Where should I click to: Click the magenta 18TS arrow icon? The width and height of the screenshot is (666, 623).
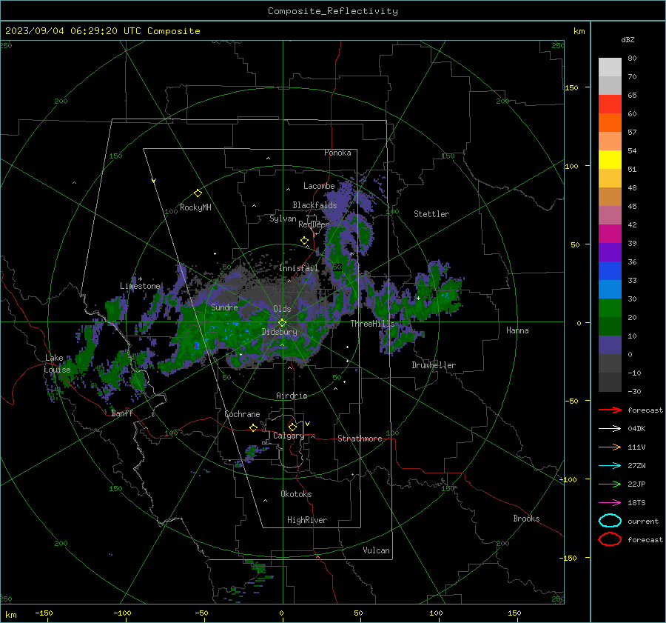pyautogui.click(x=610, y=503)
